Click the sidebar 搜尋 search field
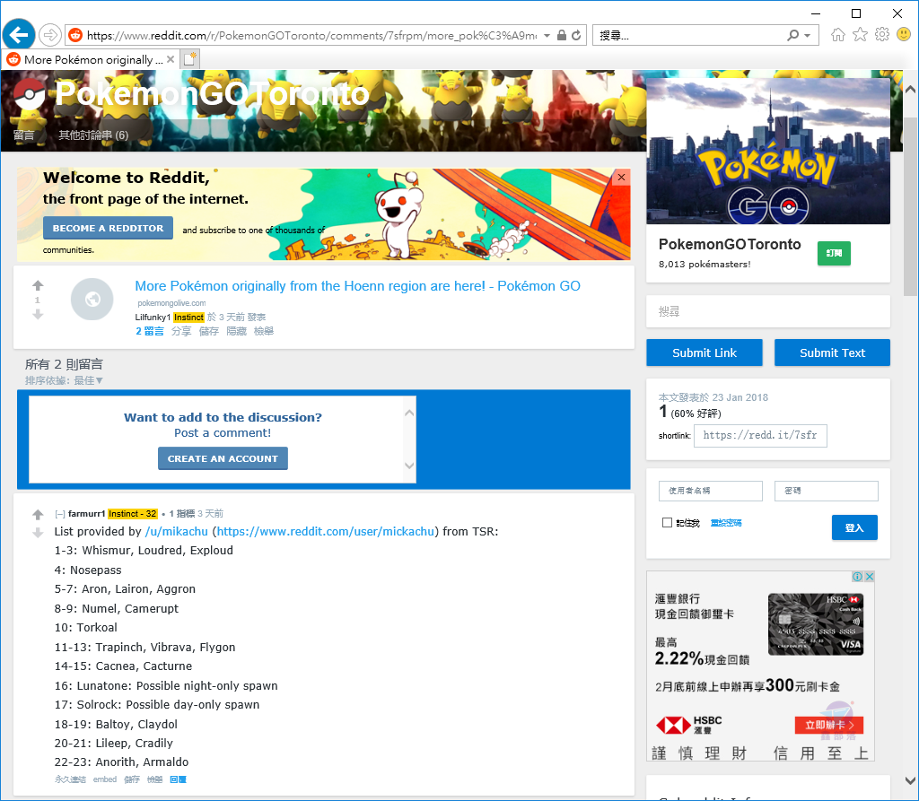Screen dimensions: 919x801 point(768,311)
